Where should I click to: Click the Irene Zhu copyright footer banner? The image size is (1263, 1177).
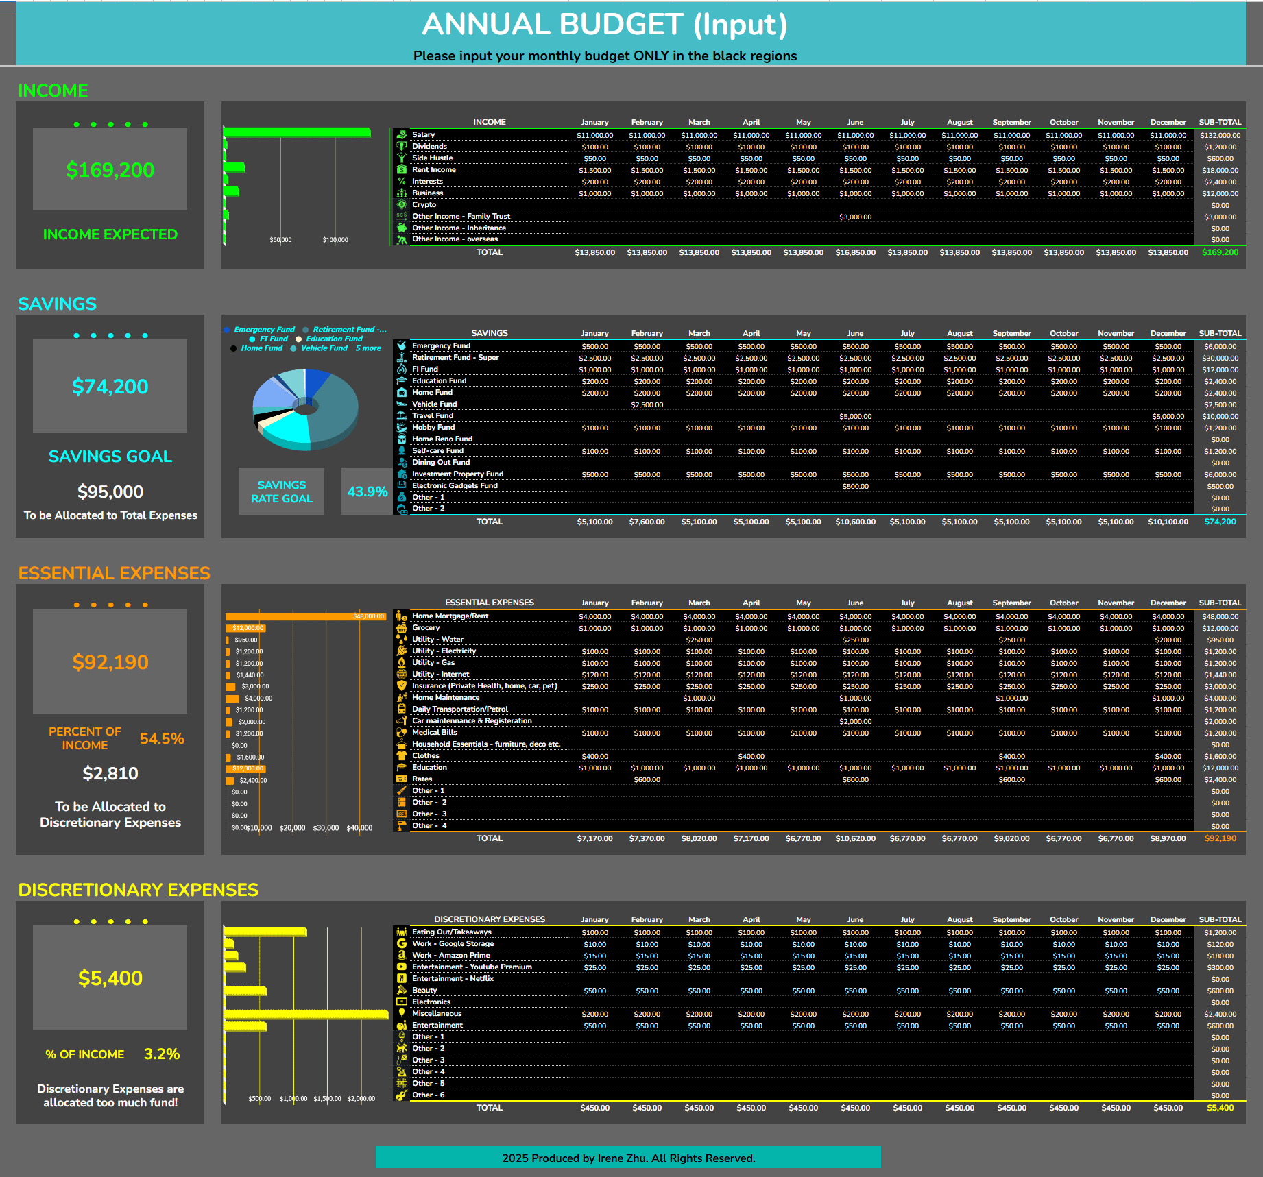[x=628, y=1158]
